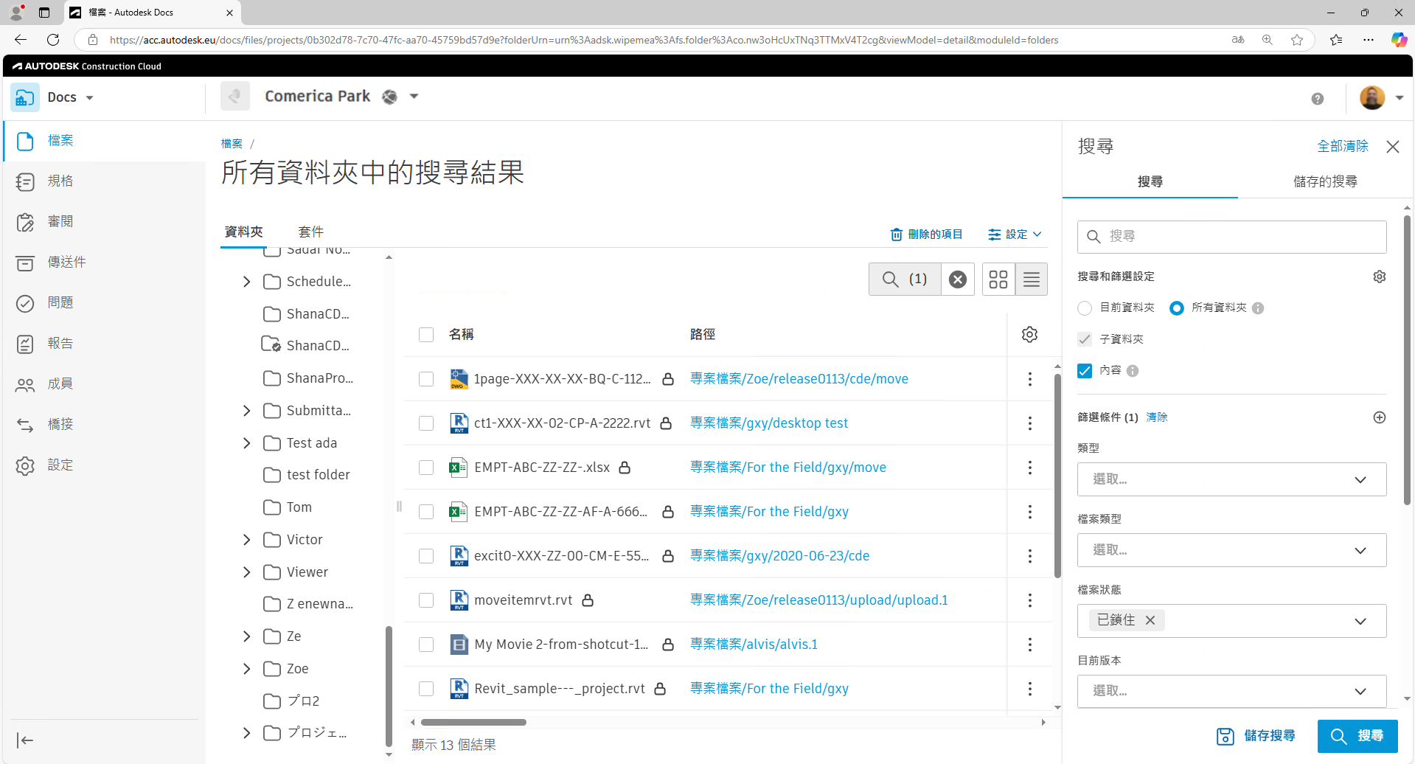Open the 審閱 (Reviews) sidebar icon
Viewport: 1415px width, 764px height.
(25, 222)
